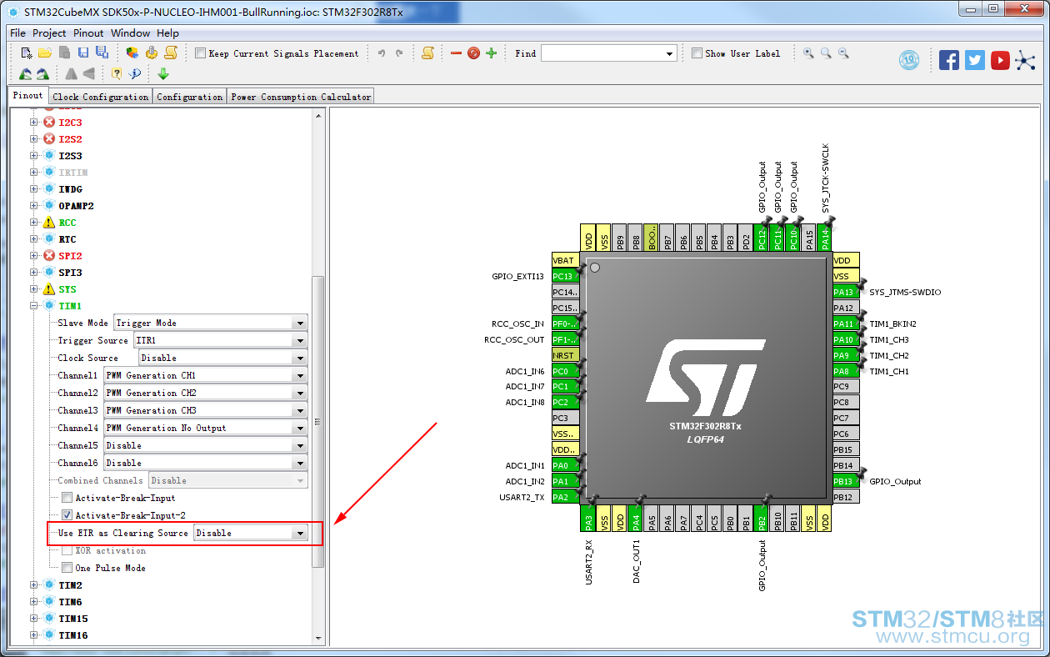Uncheck the Activate-Break-Input-2 checkbox
The width and height of the screenshot is (1050, 657).
click(x=67, y=515)
